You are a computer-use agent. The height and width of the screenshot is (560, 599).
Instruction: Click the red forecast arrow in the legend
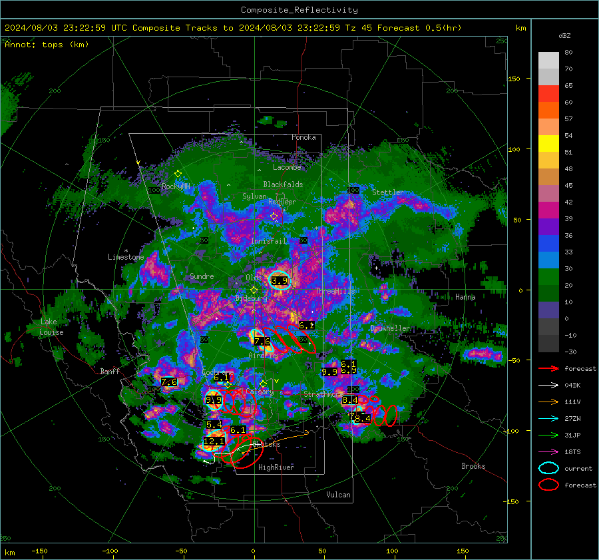click(548, 368)
